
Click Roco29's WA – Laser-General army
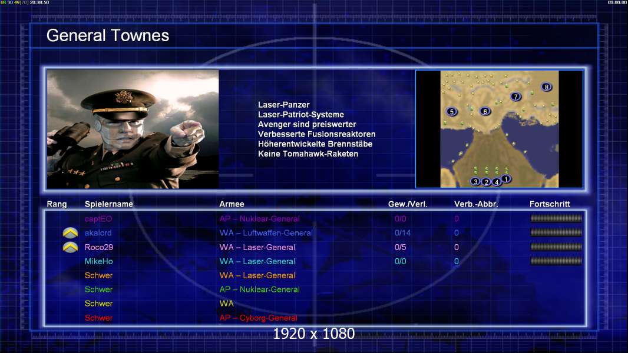point(257,247)
